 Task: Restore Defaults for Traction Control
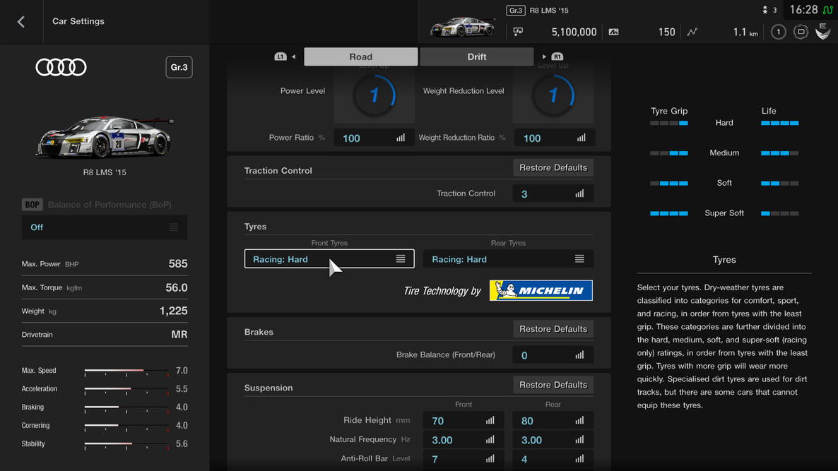pos(553,167)
